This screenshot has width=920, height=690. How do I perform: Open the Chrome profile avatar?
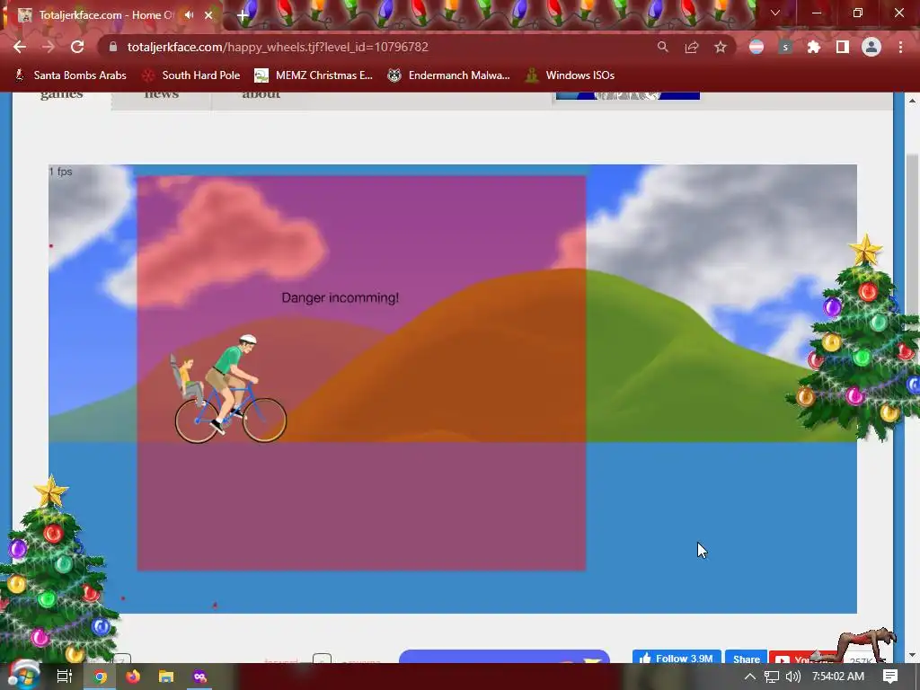tap(871, 47)
